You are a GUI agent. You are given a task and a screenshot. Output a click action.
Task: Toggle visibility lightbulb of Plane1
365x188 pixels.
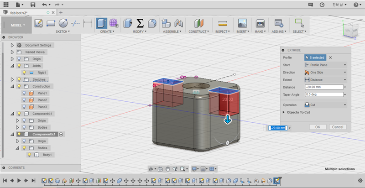[24, 93]
